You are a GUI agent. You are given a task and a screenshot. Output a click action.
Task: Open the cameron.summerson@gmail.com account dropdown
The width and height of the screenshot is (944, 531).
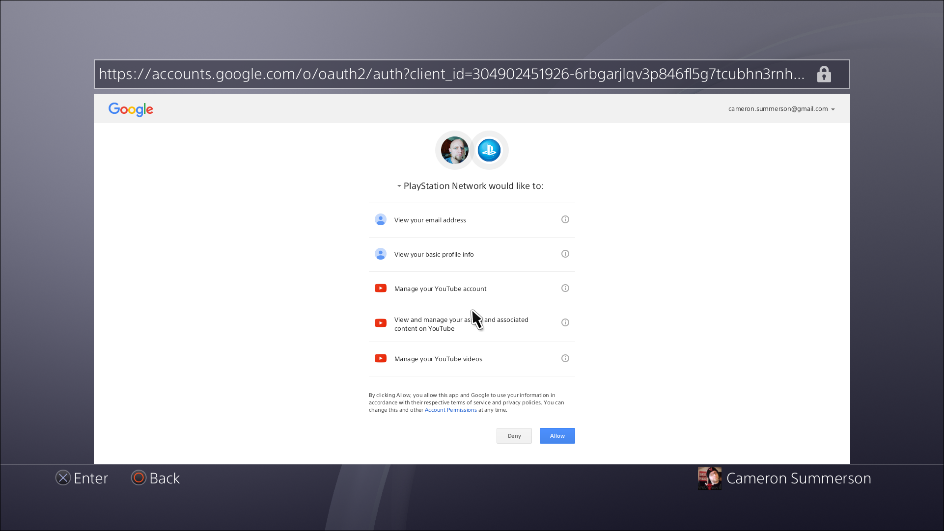tap(781, 108)
